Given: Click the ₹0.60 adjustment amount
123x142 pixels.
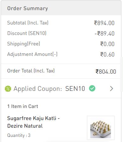Looking at the screenshot, I should click(x=107, y=54).
